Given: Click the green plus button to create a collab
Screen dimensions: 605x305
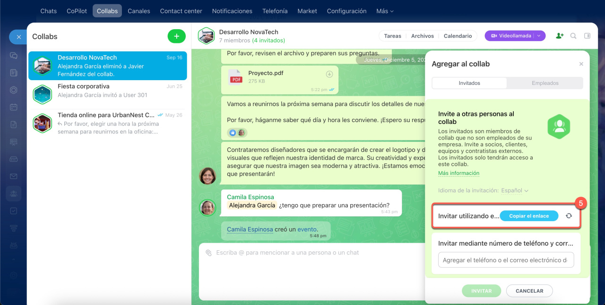Looking at the screenshot, I should click(176, 36).
